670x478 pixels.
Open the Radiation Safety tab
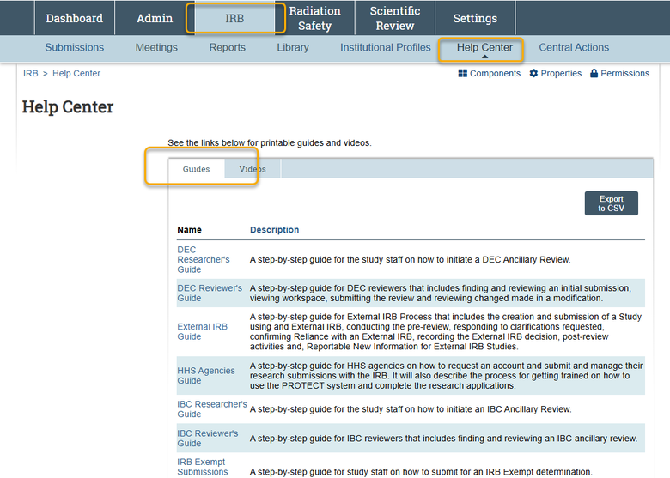315,18
